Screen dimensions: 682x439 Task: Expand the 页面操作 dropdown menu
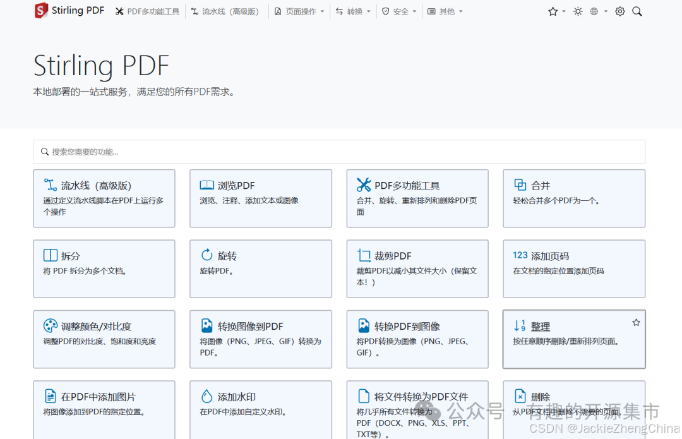pyautogui.click(x=299, y=12)
